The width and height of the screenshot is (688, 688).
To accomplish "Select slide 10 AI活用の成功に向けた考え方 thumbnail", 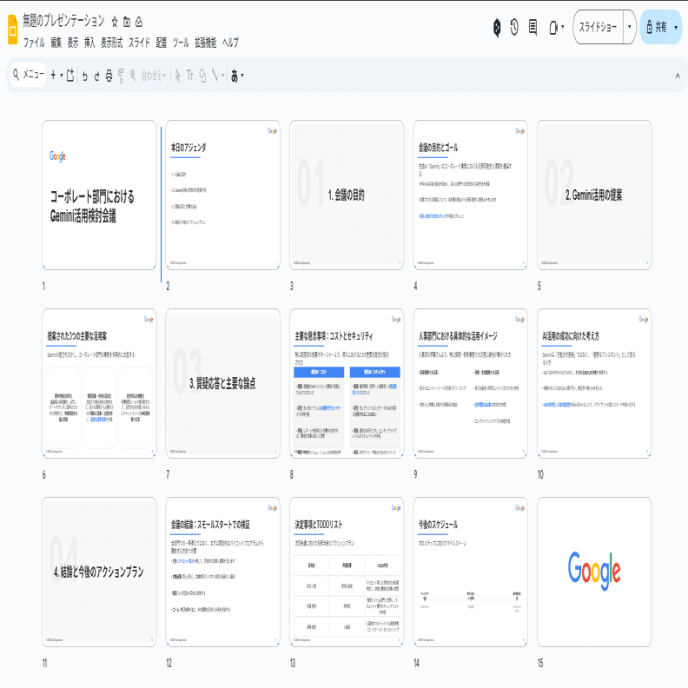I will (x=594, y=383).
